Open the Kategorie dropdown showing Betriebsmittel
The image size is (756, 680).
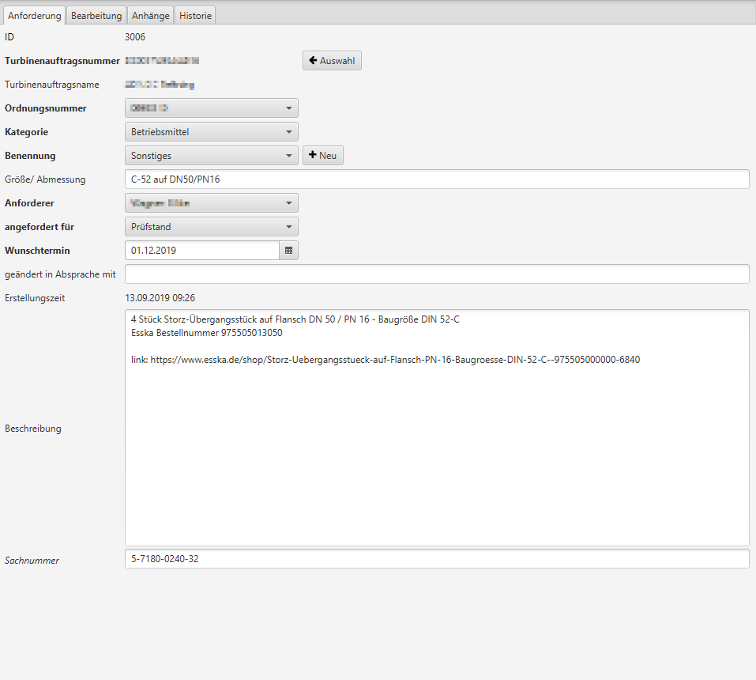point(211,132)
